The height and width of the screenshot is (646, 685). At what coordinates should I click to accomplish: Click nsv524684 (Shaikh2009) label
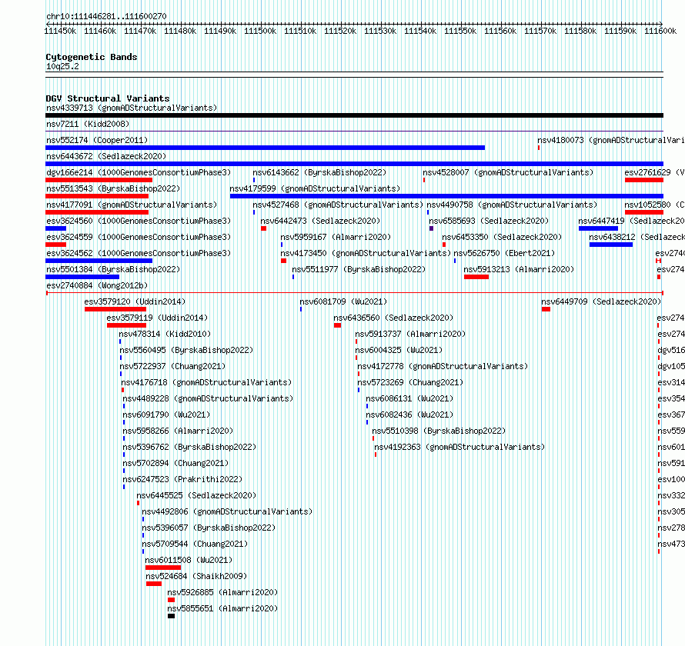click(196, 576)
